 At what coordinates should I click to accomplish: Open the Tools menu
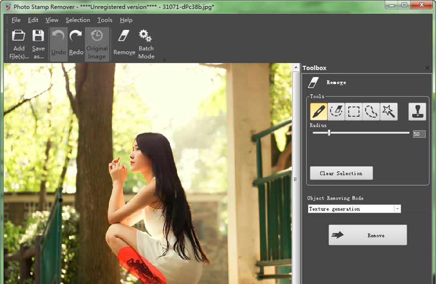(105, 20)
